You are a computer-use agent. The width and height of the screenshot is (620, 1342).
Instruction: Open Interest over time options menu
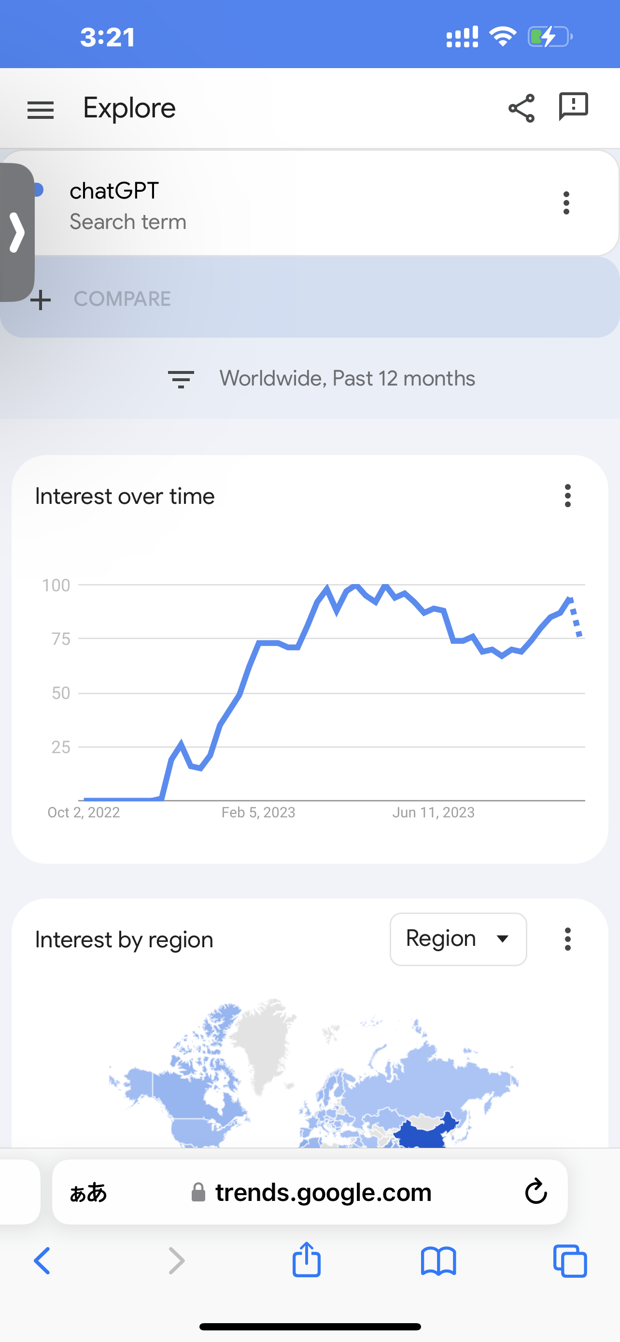567,496
